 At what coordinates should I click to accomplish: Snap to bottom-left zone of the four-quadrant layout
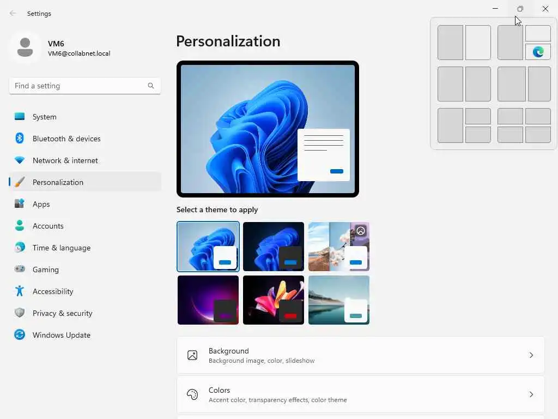[x=510, y=135]
